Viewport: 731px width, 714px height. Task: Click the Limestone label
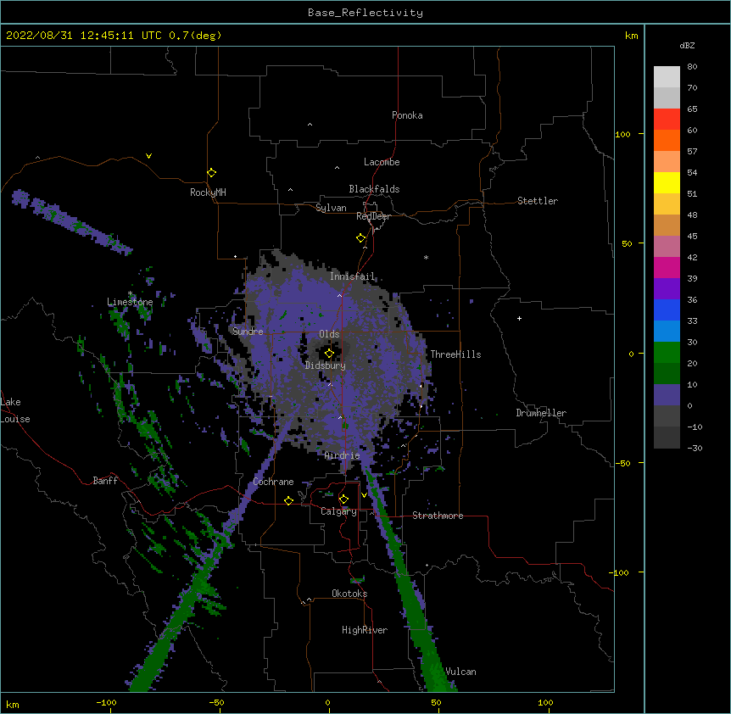point(130,302)
